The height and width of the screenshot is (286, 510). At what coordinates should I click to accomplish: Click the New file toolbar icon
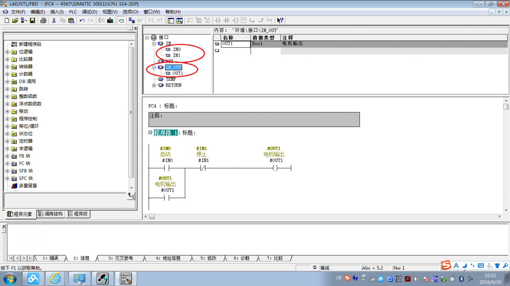(x=7, y=20)
